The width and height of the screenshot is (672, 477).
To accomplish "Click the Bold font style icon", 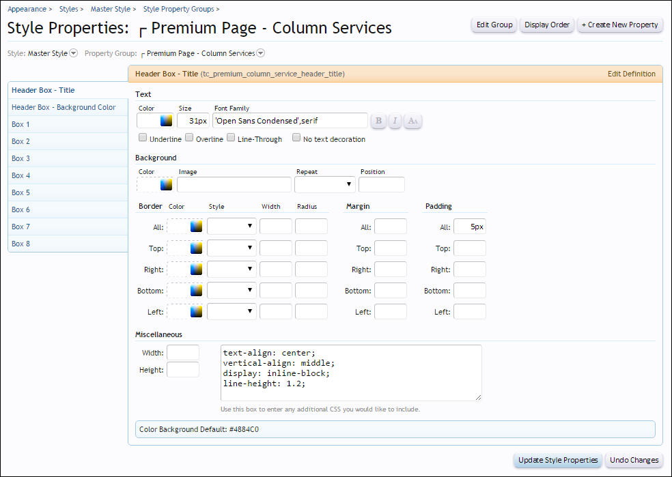I will pyautogui.click(x=379, y=121).
